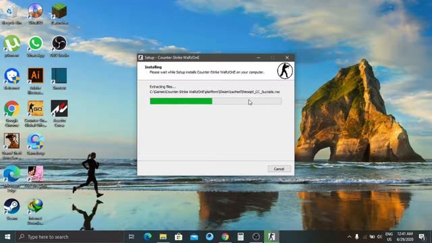Viewport: 432px width, 243px height.
Task: Select the cowboy hat game shortcut
Action: coord(11,146)
